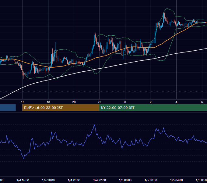Viewport: 207px width, 183px height.
Task: Click hour label 18 on price chart axis
Action: [x=48, y=102]
